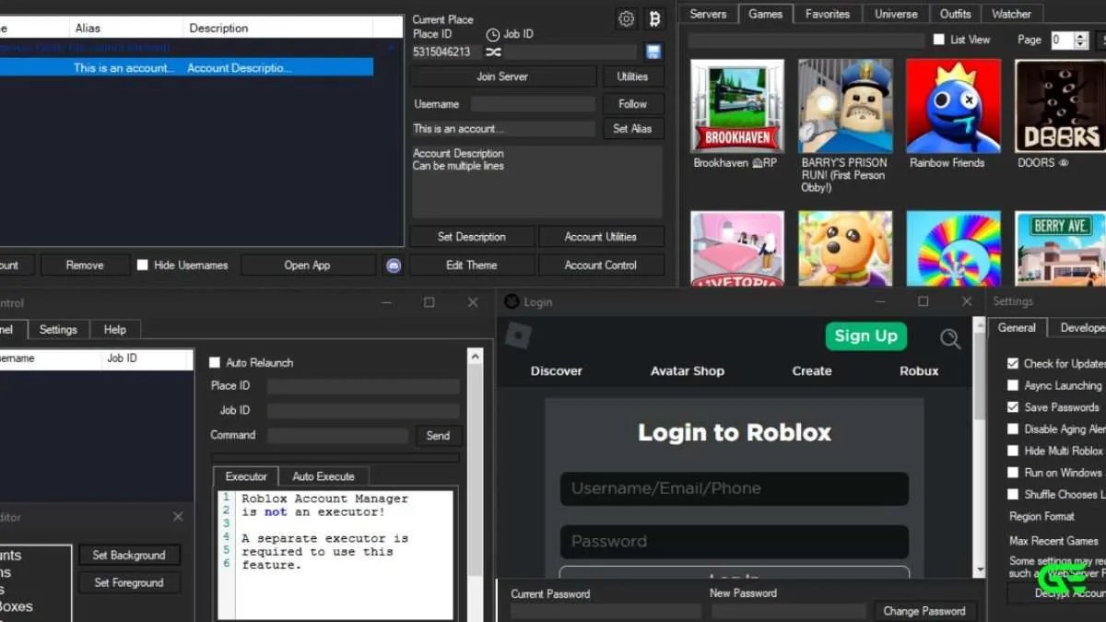Viewport: 1106px width, 622px height.
Task: Click the blue floppy disk save icon
Action: (653, 52)
